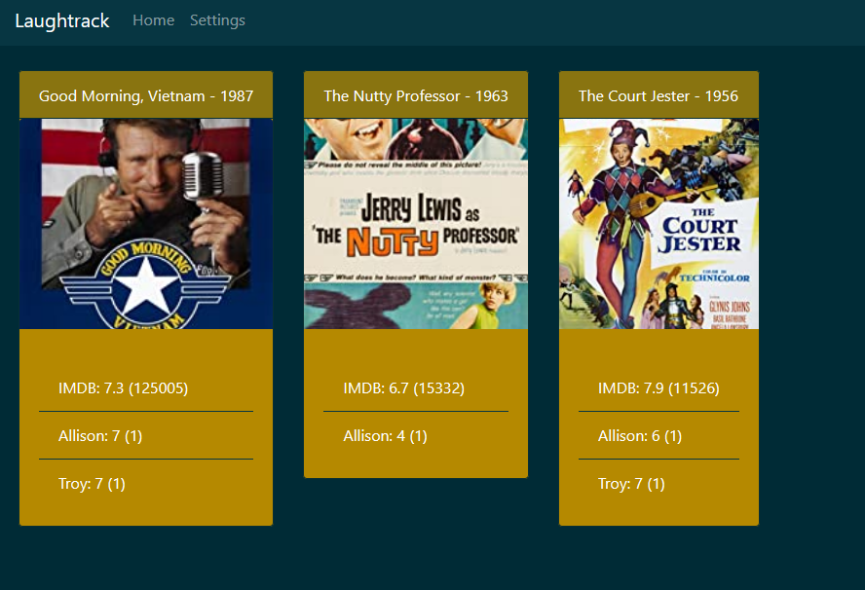Click The Court Jester - 1956 title
Viewport: 865px width, 590px height.
pyautogui.click(x=658, y=96)
